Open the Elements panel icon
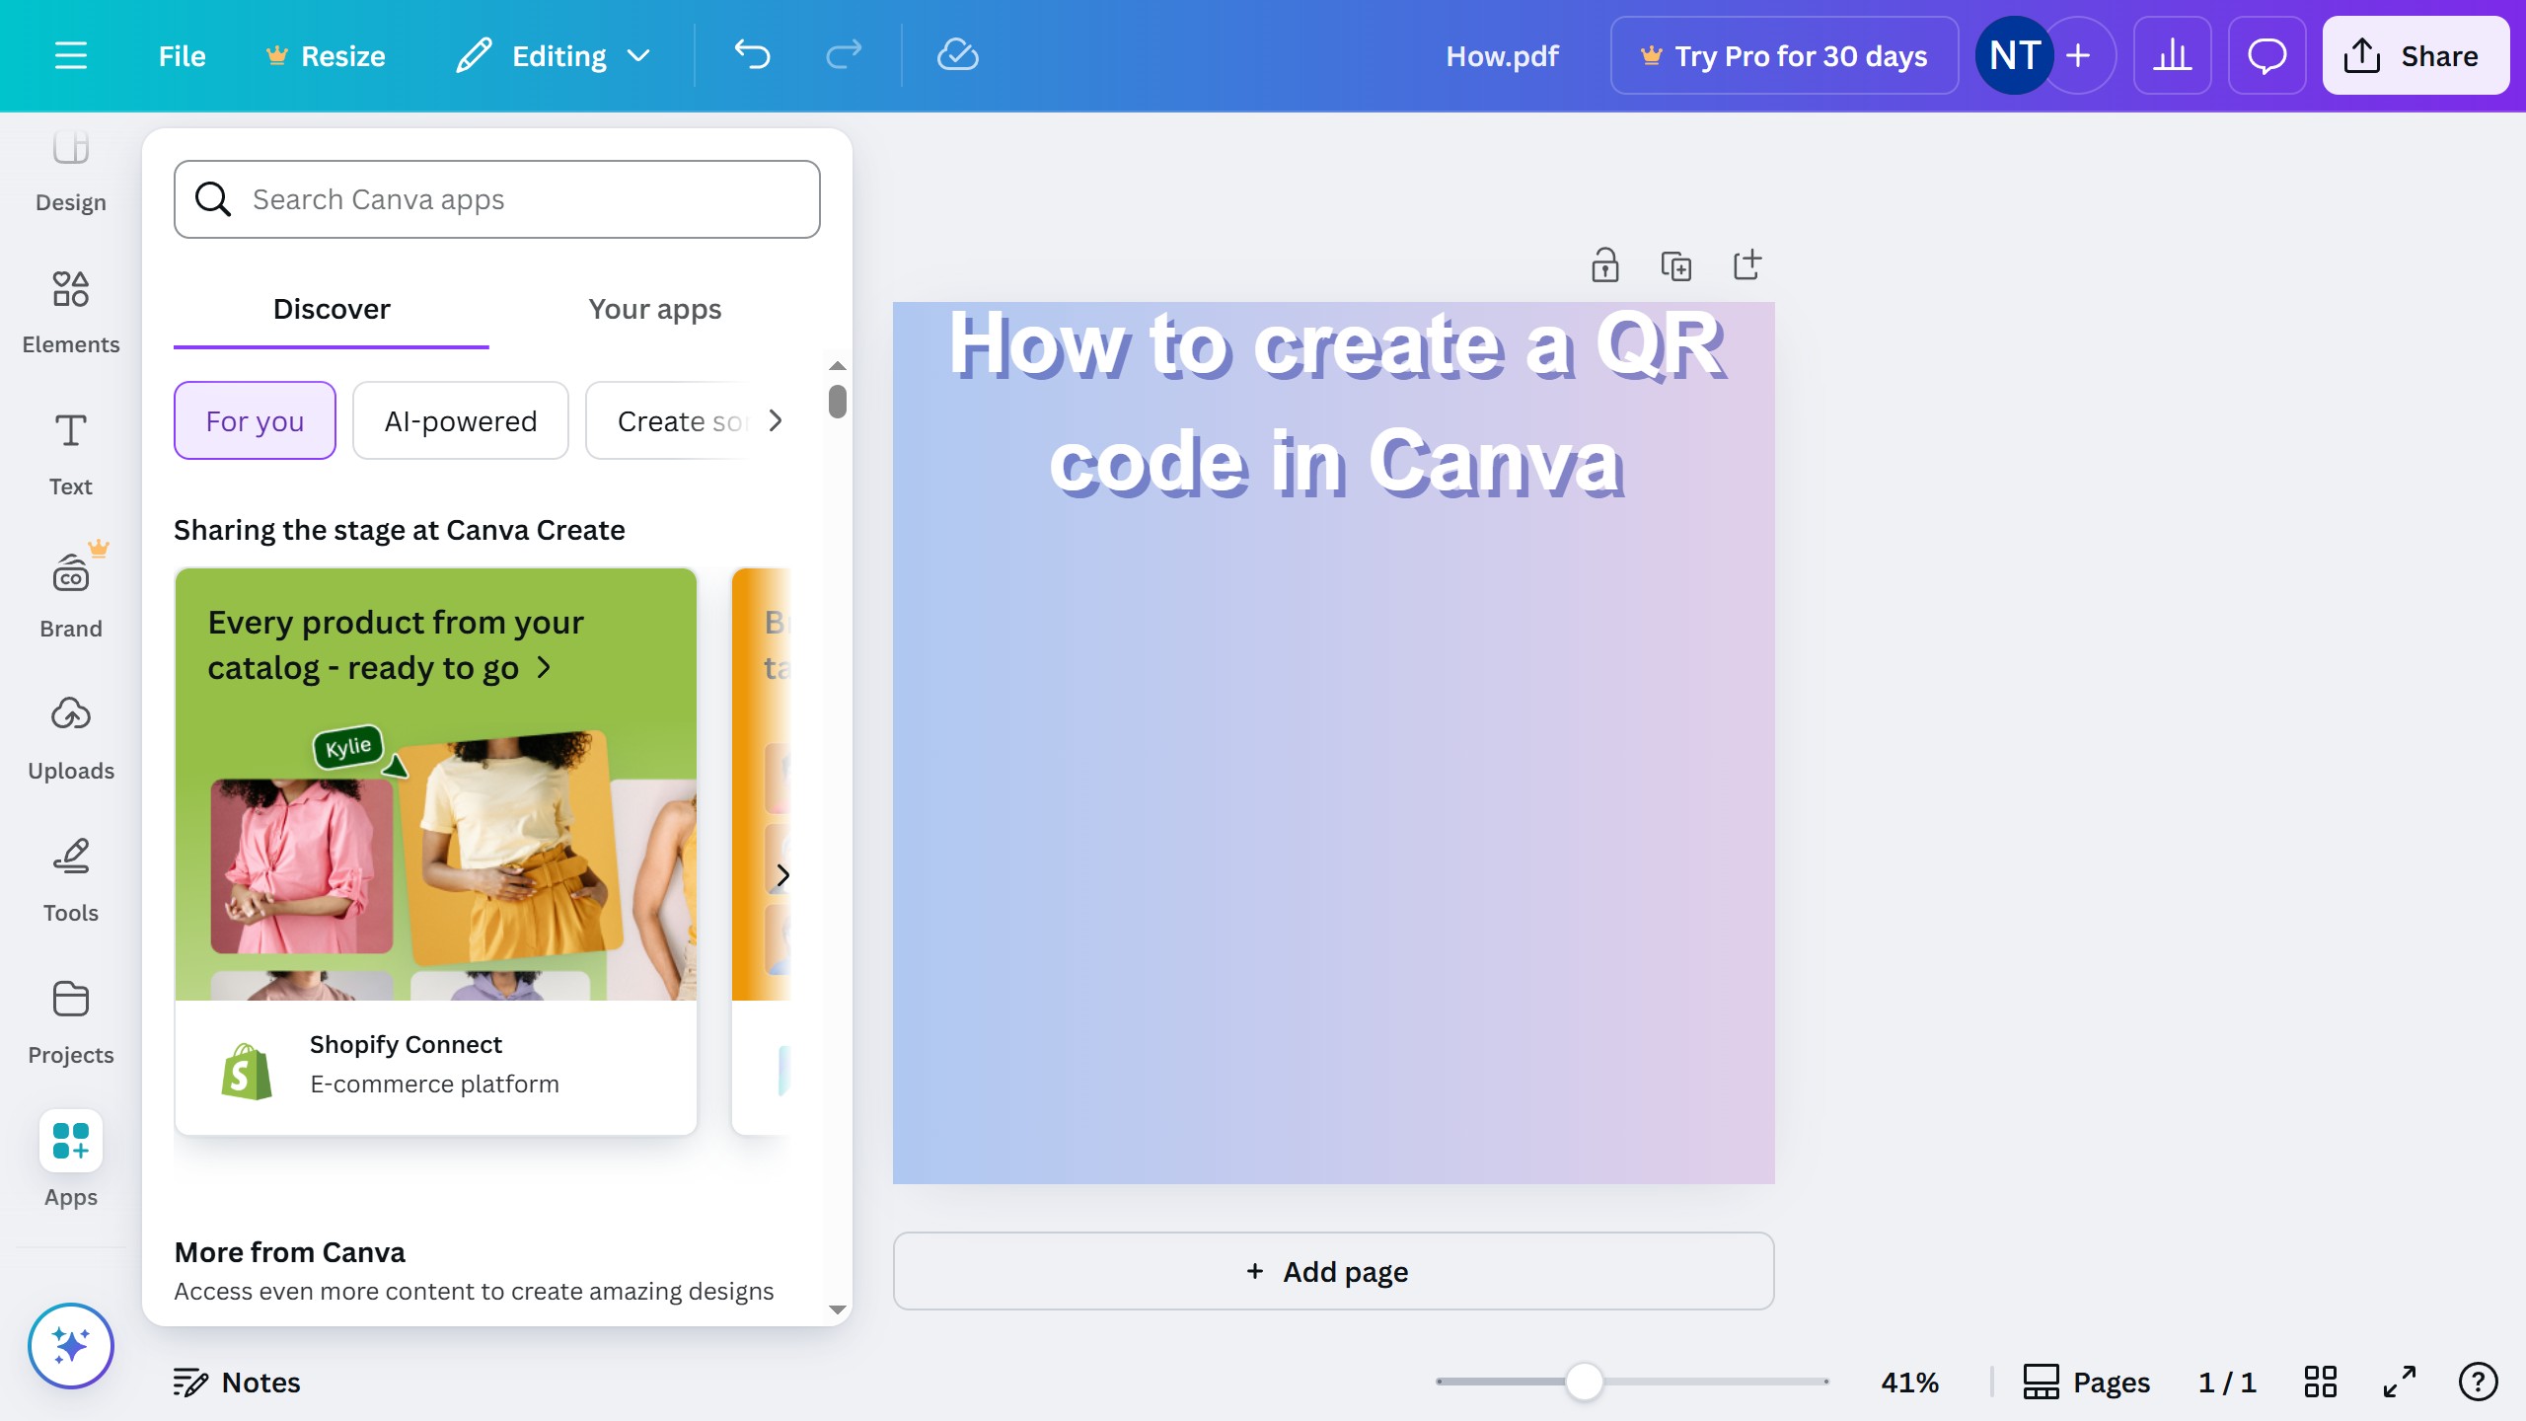The width and height of the screenshot is (2526, 1421). tap(70, 290)
